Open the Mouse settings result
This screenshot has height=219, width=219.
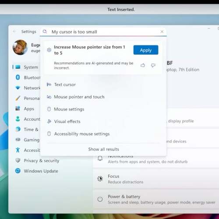pyautogui.click(x=103, y=109)
